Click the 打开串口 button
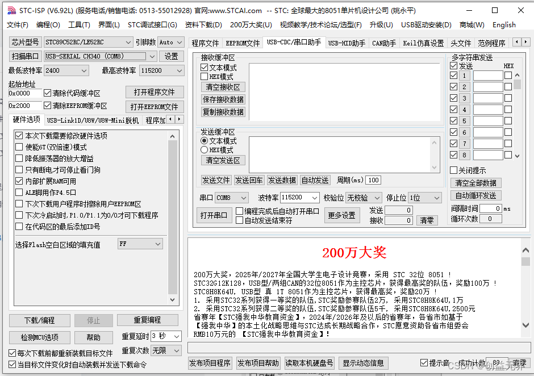Image resolution: width=534 pixels, height=376 pixels. [214, 215]
